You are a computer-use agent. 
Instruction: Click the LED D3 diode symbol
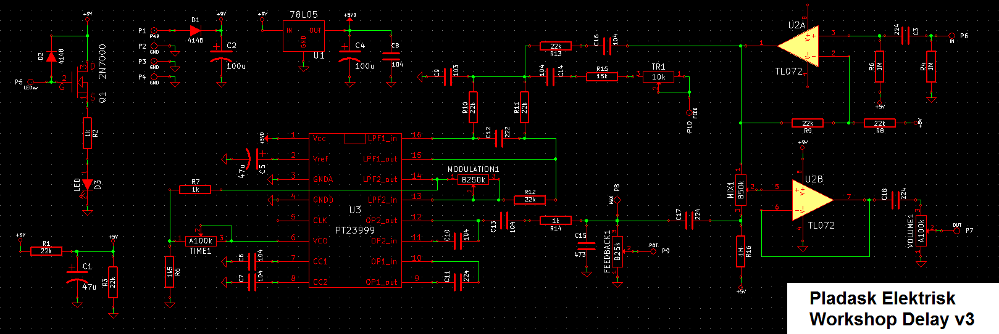[87, 184]
